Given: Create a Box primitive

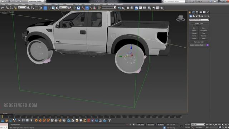Looking at the screenshot, I should 194,28.
